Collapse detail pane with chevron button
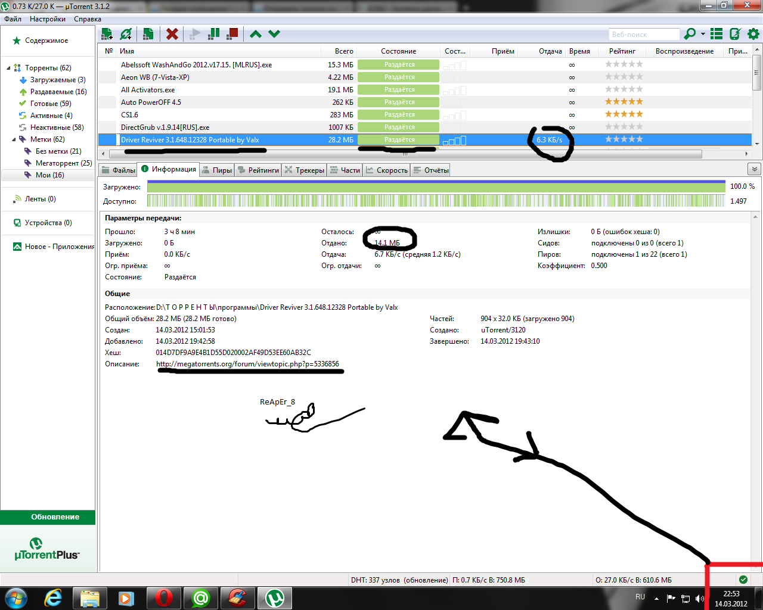Screen dimensions: 763x610 (753, 169)
